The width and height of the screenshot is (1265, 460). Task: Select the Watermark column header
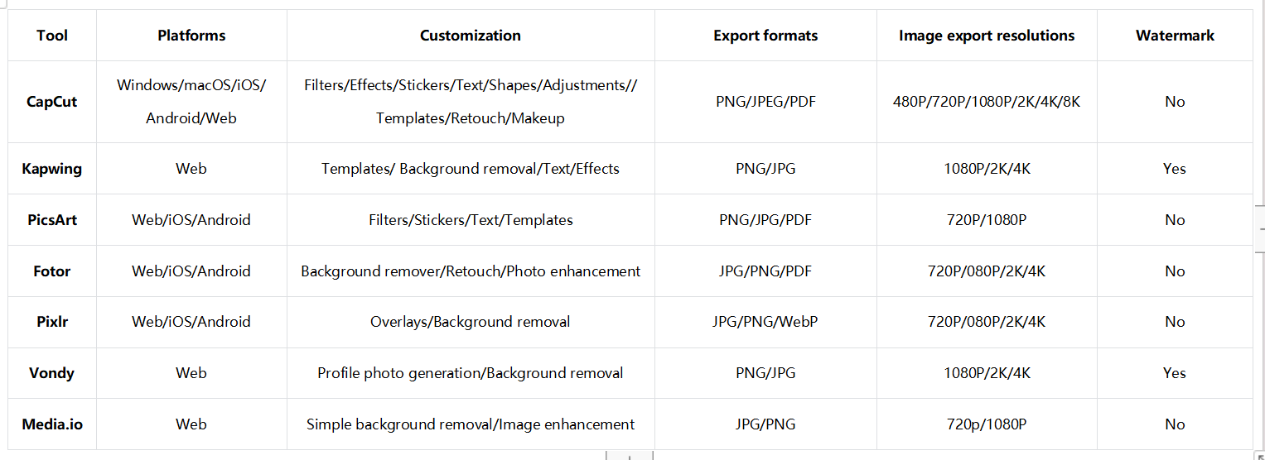tap(1175, 36)
